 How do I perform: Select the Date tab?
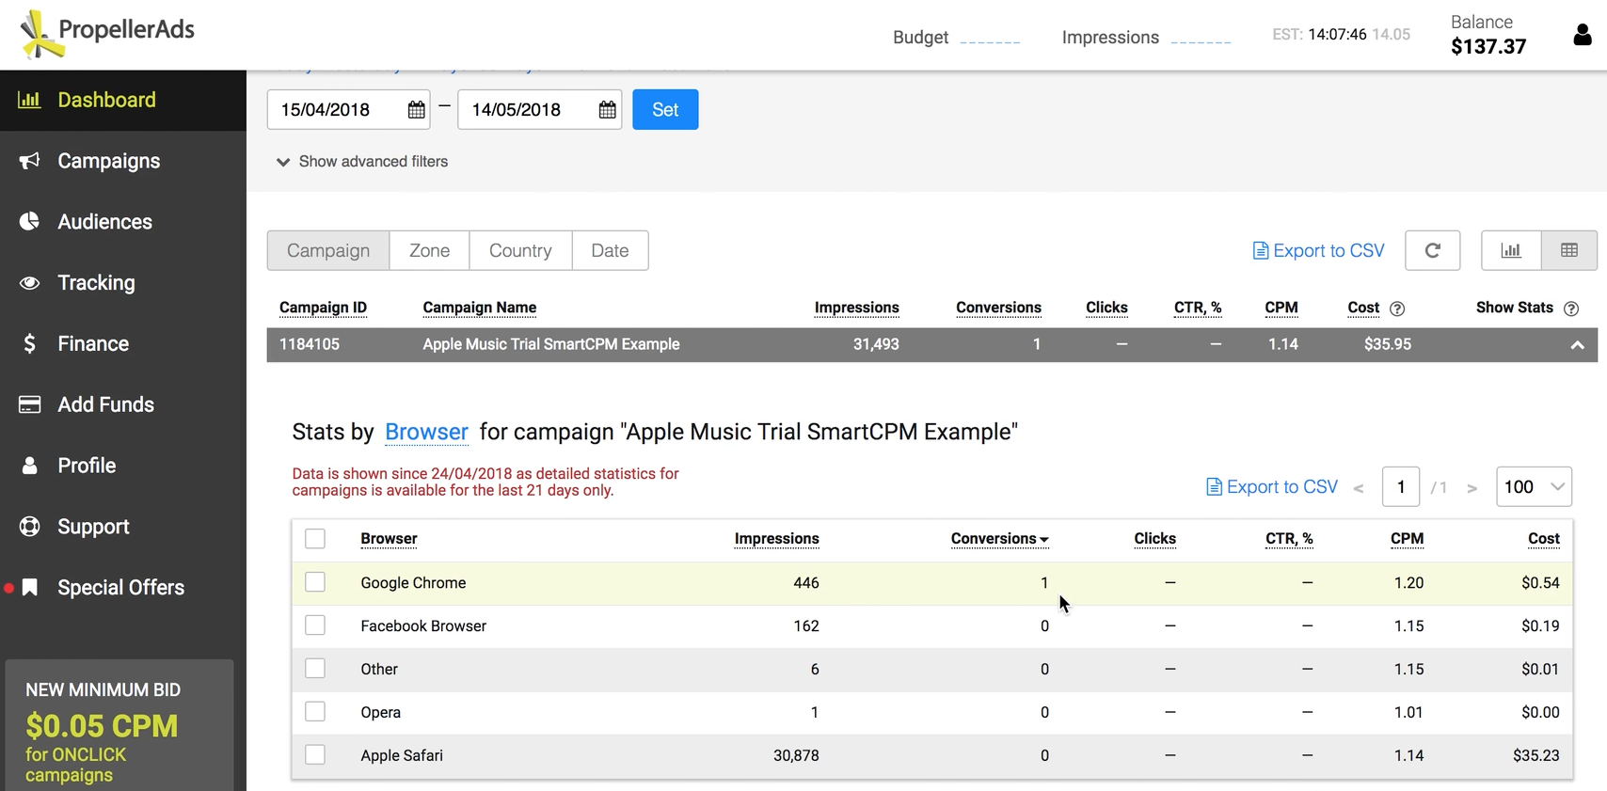tap(610, 250)
